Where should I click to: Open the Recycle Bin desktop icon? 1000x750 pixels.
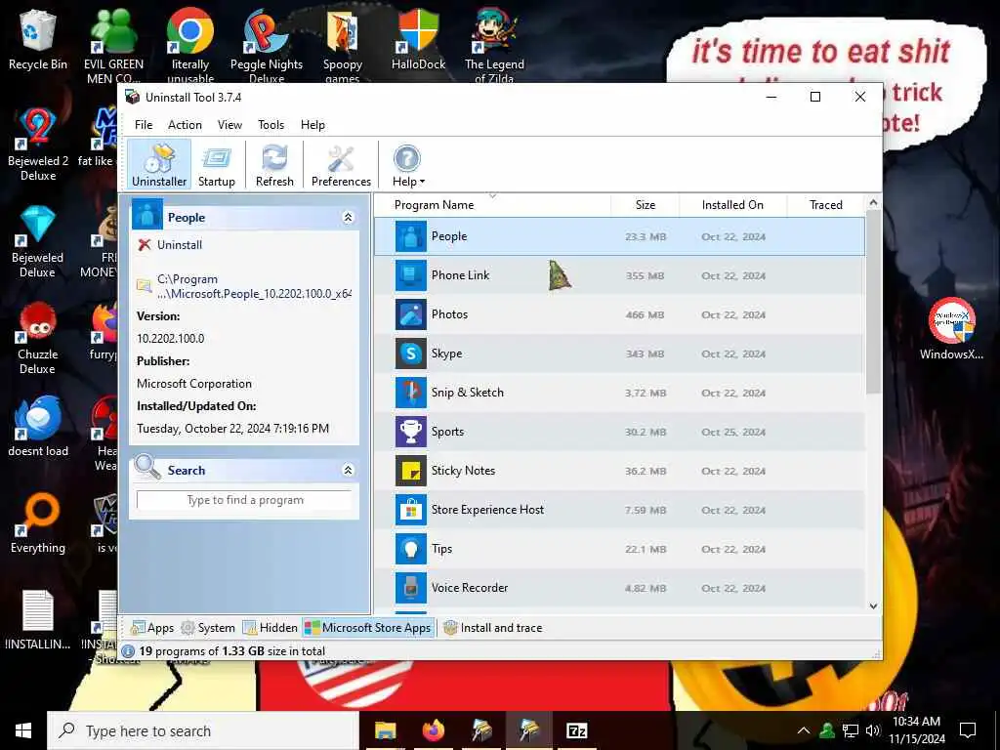click(38, 40)
